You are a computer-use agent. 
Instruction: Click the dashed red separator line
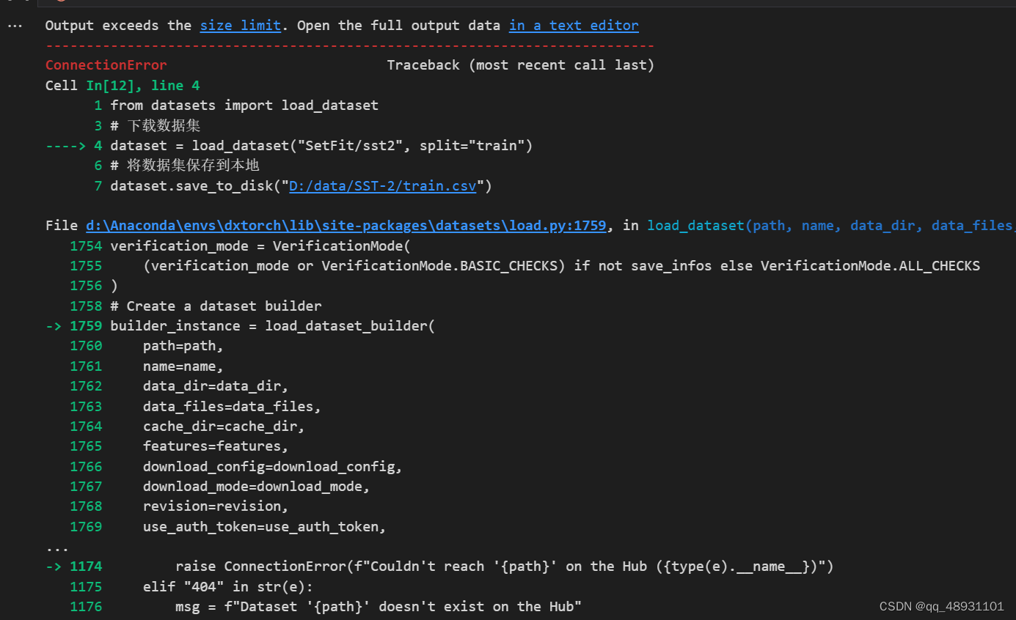tap(348, 45)
